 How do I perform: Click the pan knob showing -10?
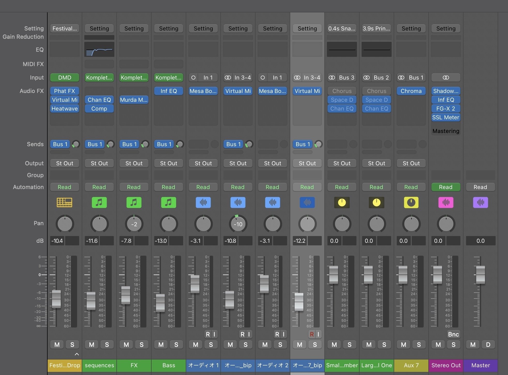238,224
